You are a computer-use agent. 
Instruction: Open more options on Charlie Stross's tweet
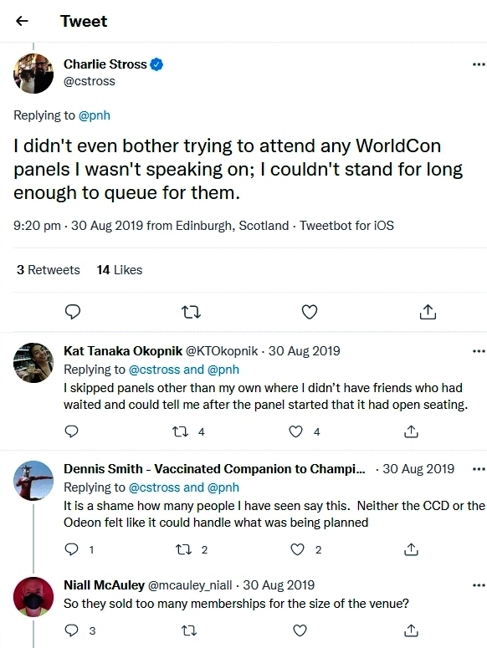click(x=479, y=64)
